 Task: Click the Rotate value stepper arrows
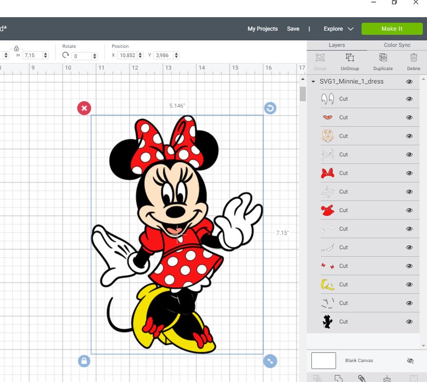pos(95,56)
